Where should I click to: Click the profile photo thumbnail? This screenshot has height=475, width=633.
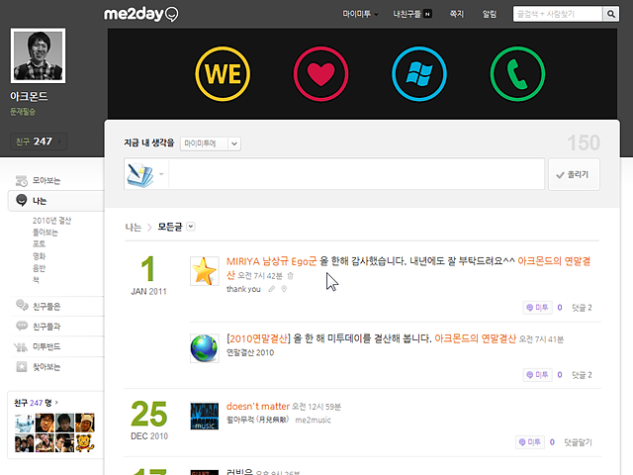pyautogui.click(x=39, y=57)
